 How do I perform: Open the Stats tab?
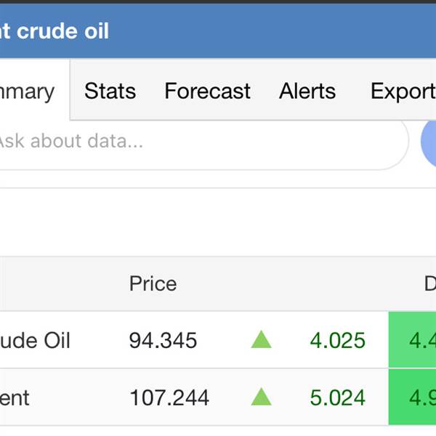pyautogui.click(x=110, y=92)
